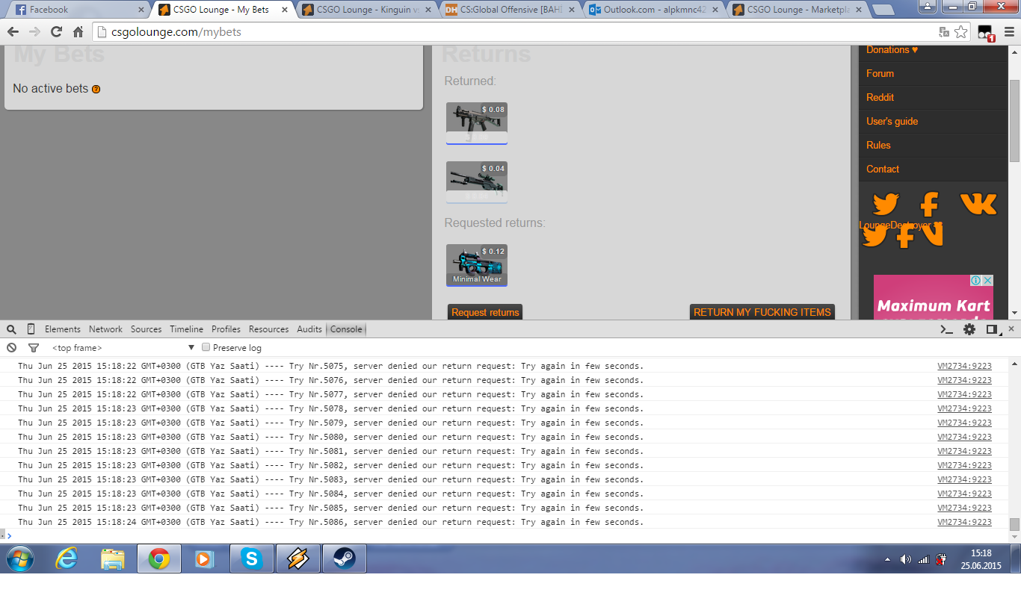Open the Chrome hamburger menu
Viewport: 1021px width, 616px height.
[1008, 32]
